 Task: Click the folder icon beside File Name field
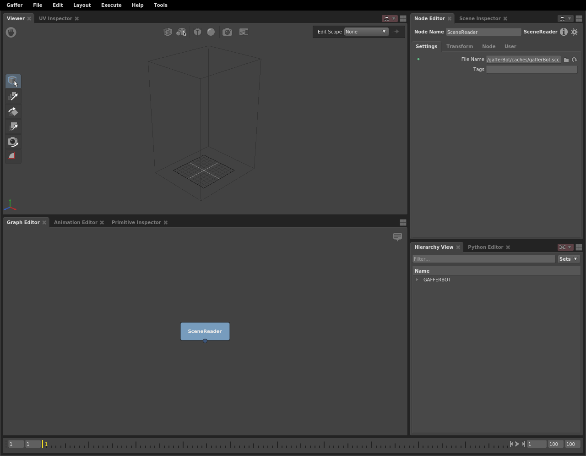click(566, 59)
